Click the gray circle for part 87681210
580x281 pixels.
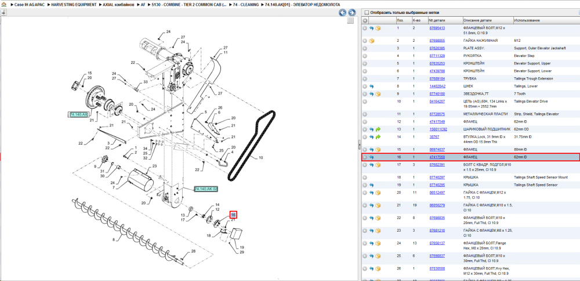point(365,230)
